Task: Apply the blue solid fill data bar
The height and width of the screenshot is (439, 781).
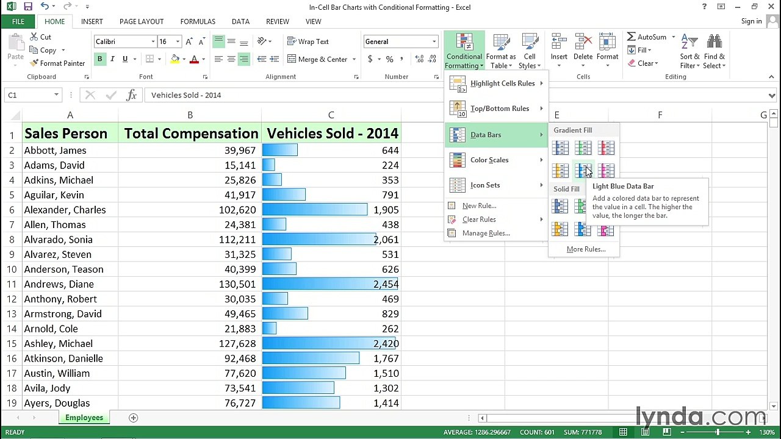Action: tap(560, 207)
